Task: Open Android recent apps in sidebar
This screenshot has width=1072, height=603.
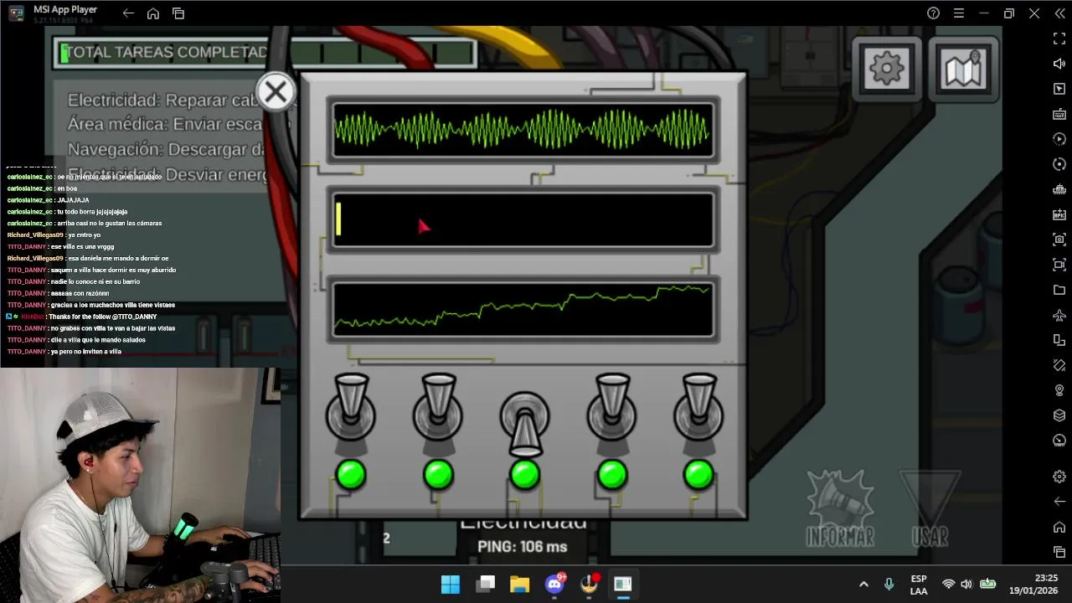Action: tap(1059, 552)
